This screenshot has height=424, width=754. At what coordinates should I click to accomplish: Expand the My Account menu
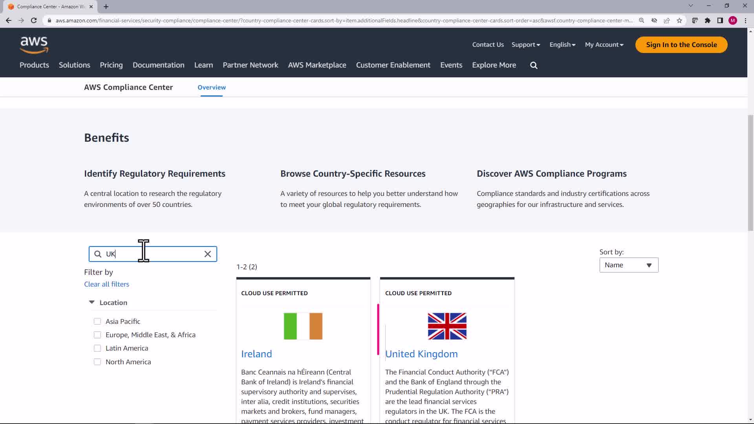pos(604,45)
